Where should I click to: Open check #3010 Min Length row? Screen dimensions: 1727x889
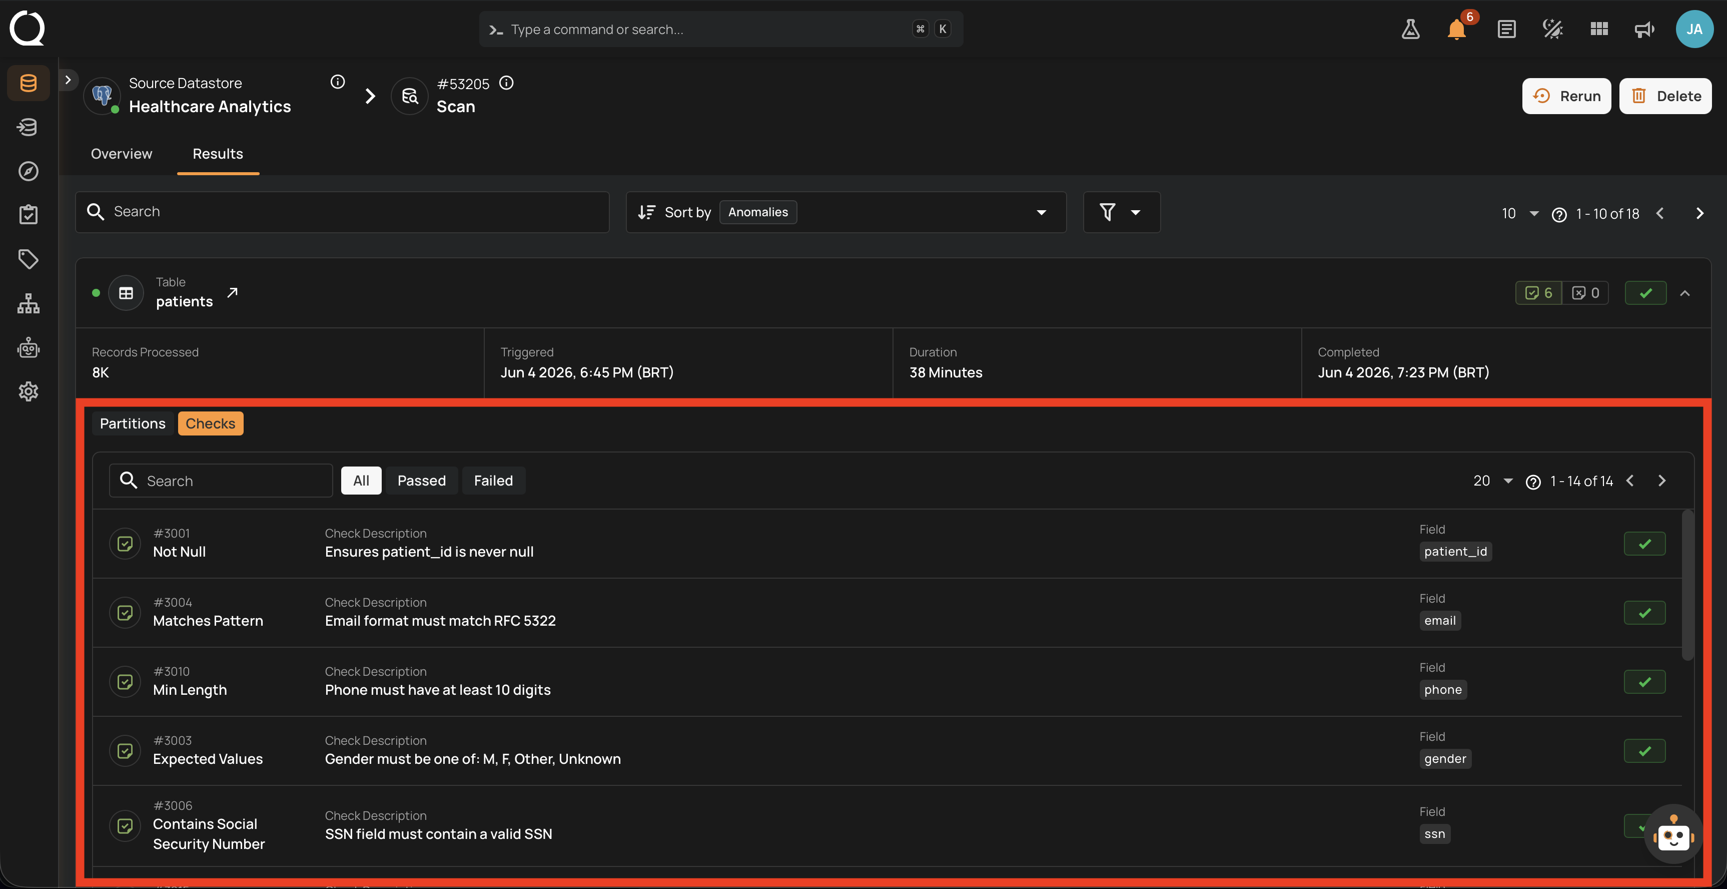(887, 682)
